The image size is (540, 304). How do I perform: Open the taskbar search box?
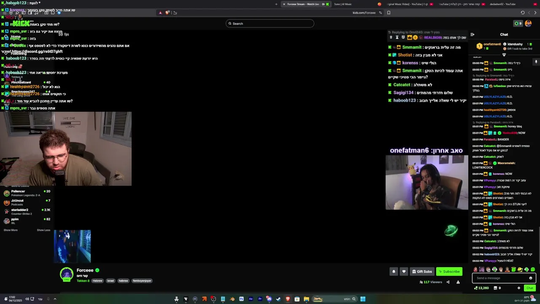point(335,299)
